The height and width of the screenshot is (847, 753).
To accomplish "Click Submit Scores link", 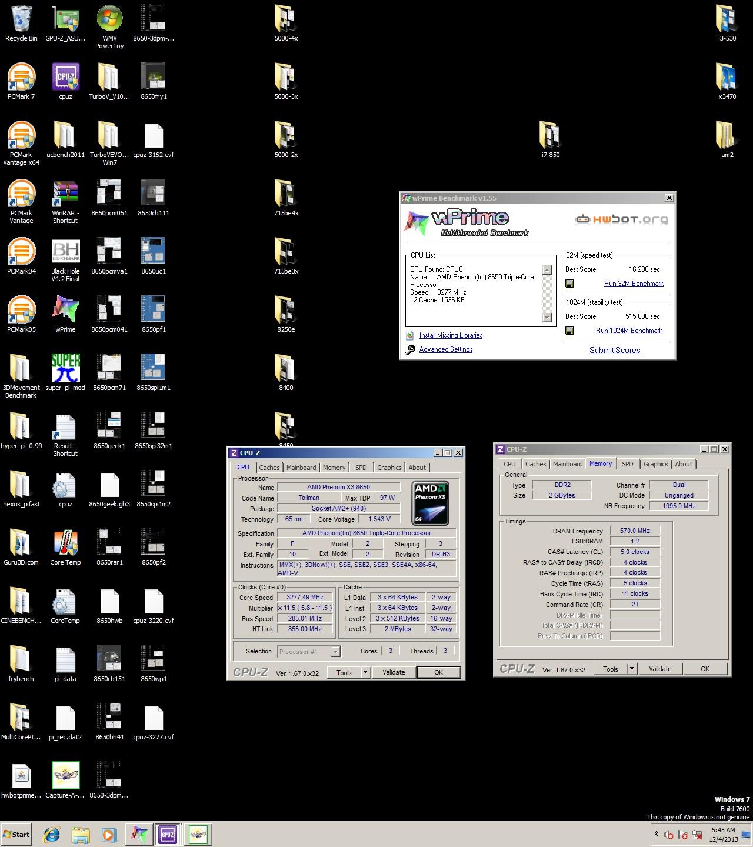I will (615, 350).
